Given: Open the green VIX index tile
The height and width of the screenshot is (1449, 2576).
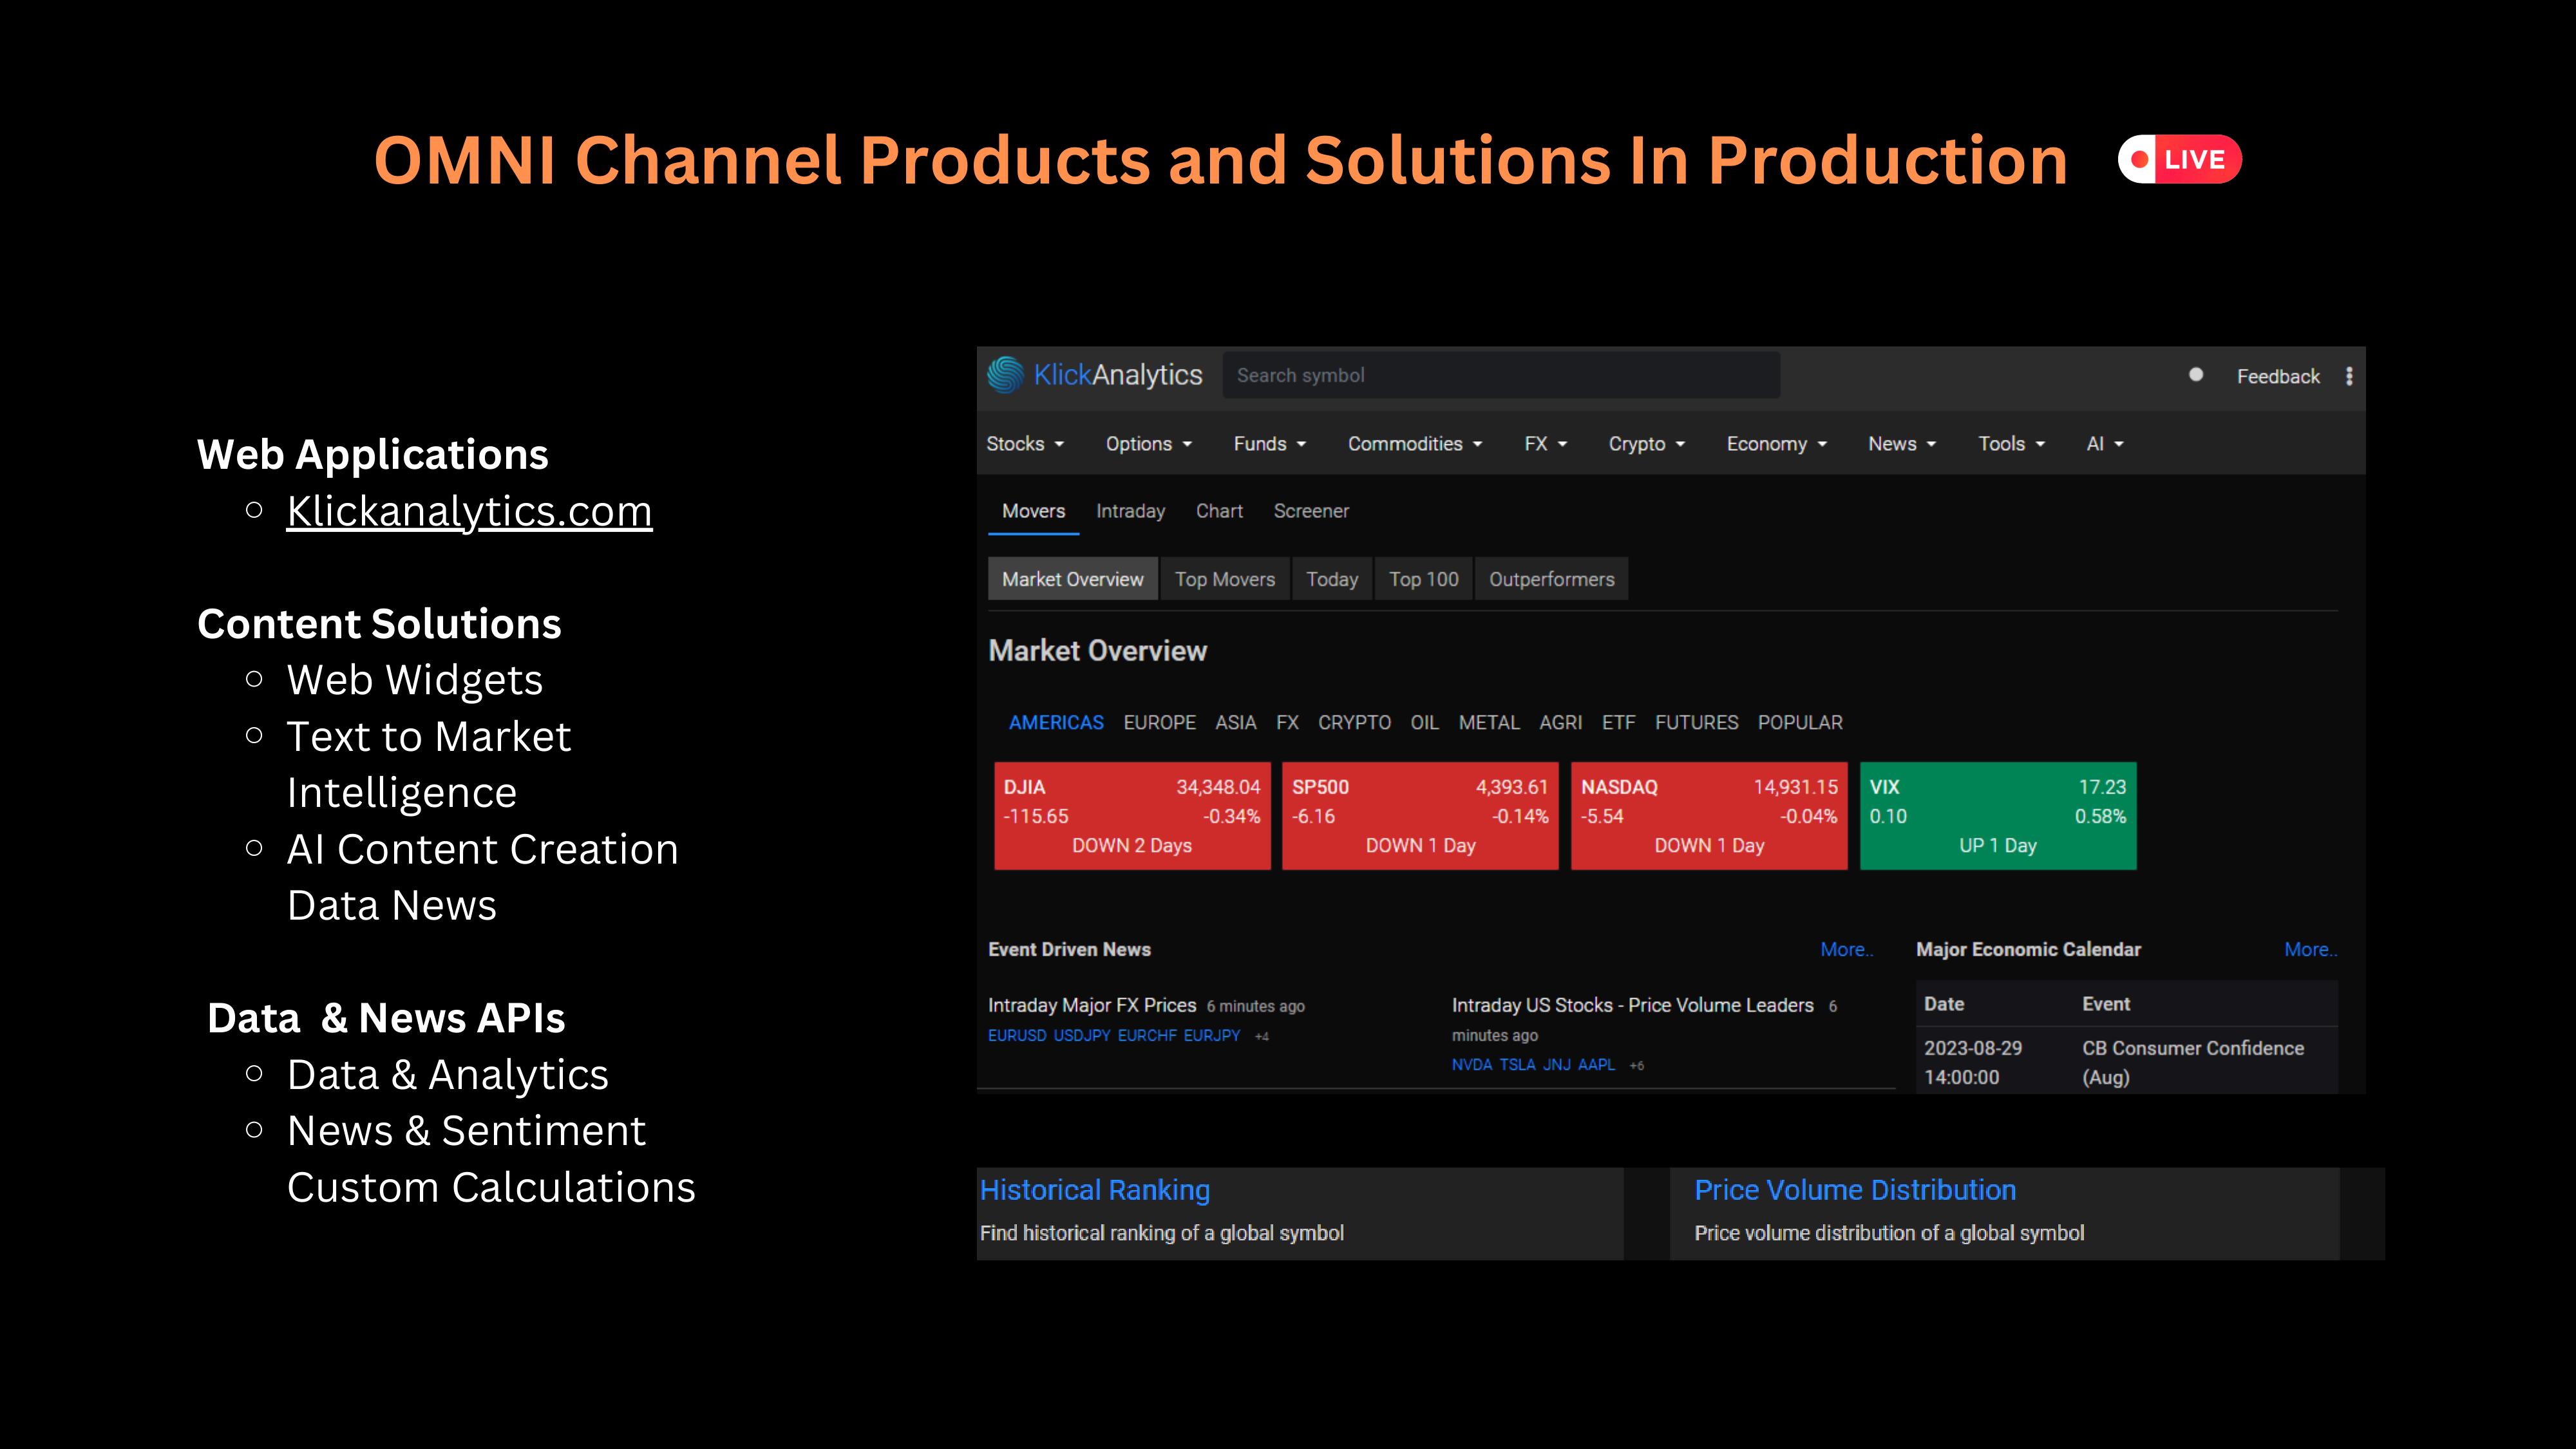Looking at the screenshot, I should coord(1998,816).
